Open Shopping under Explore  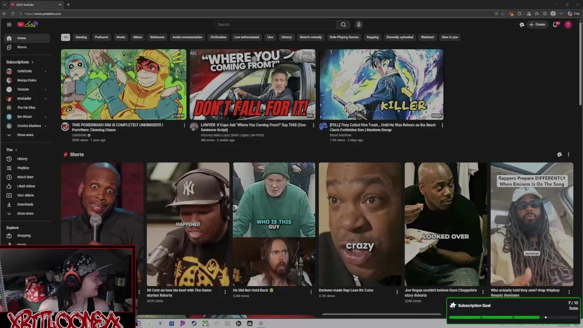(27, 236)
